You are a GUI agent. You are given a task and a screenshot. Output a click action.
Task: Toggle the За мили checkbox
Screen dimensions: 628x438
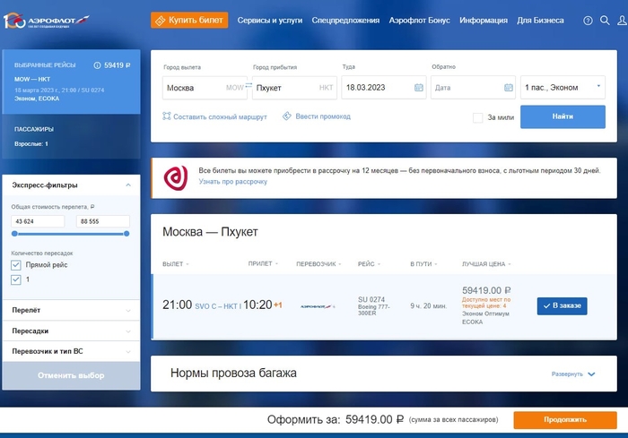pos(477,117)
